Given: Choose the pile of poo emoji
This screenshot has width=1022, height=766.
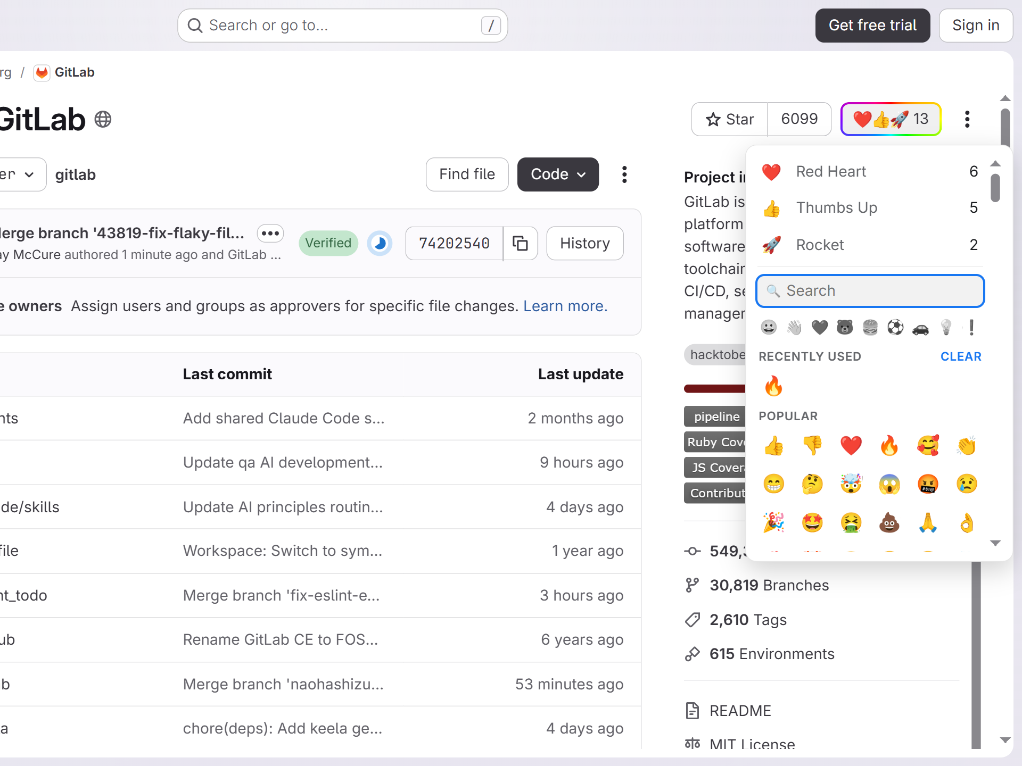Looking at the screenshot, I should [x=889, y=522].
